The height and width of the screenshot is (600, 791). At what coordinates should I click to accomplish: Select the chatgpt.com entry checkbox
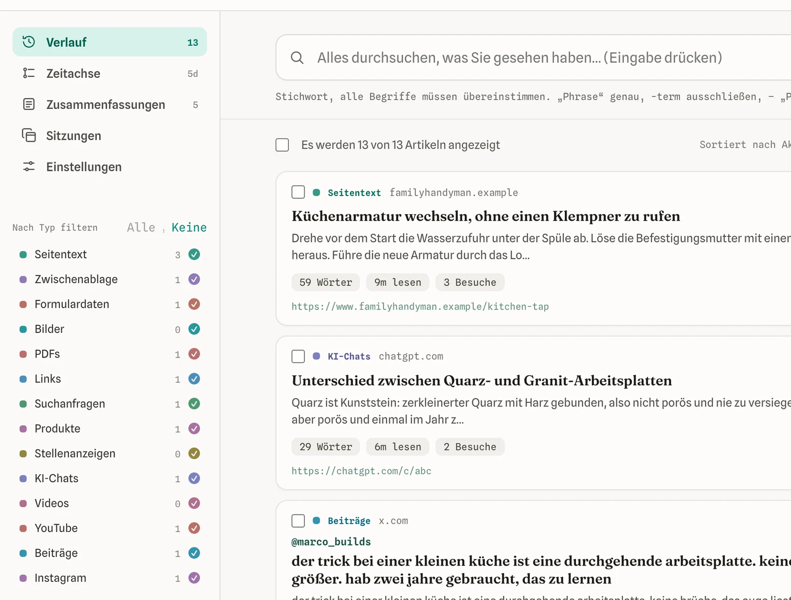[298, 357]
